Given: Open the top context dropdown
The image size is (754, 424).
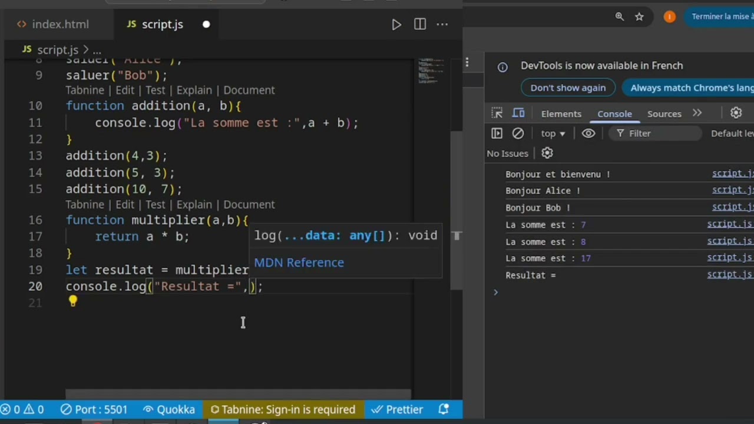Looking at the screenshot, I should point(553,134).
